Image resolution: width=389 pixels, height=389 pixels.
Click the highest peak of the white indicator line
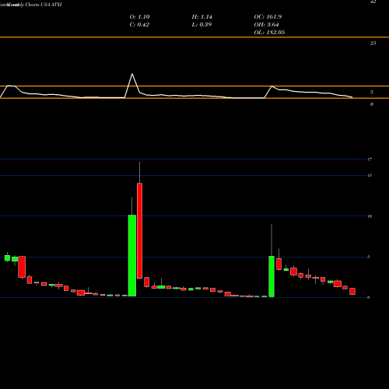(132, 74)
